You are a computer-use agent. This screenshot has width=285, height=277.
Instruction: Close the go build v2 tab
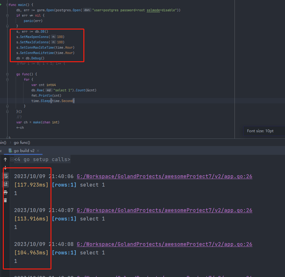click(38, 151)
